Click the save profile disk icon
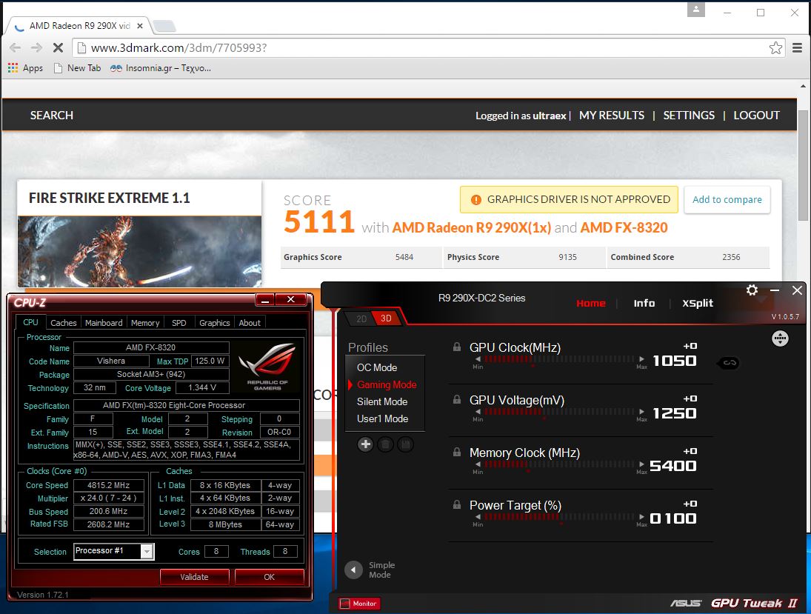 406,444
